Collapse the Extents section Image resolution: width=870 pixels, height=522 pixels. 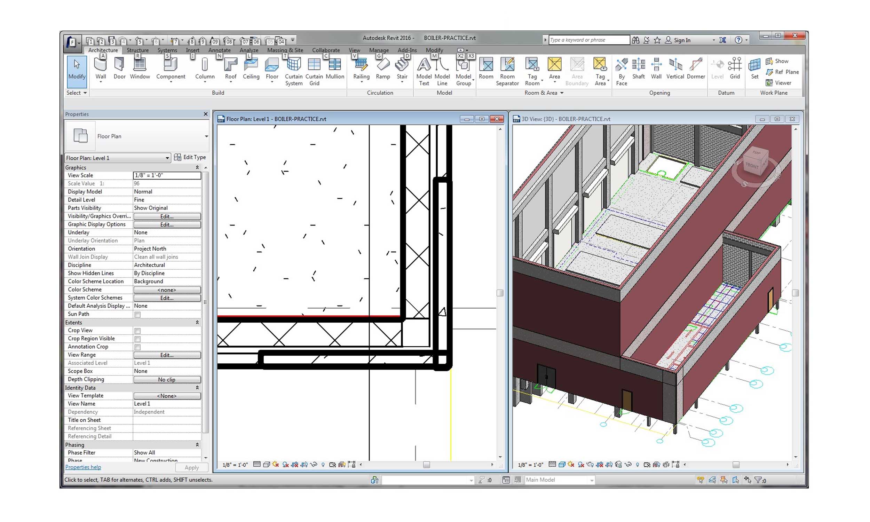point(197,322)
